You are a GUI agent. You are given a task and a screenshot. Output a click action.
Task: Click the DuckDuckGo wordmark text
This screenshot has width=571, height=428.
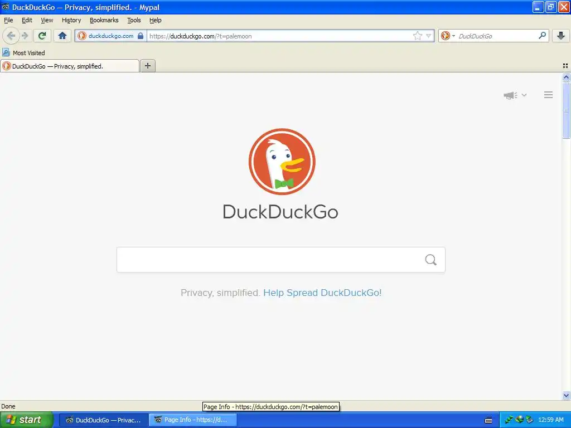[x=280, y=212]
